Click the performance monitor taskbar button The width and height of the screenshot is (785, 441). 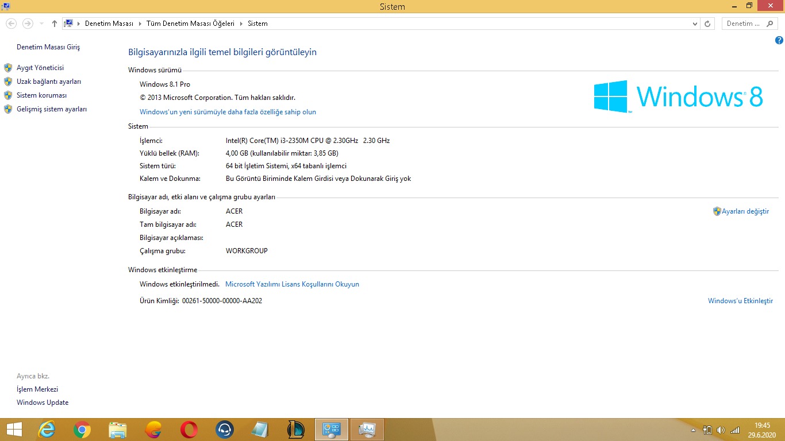tap(367, 430)
